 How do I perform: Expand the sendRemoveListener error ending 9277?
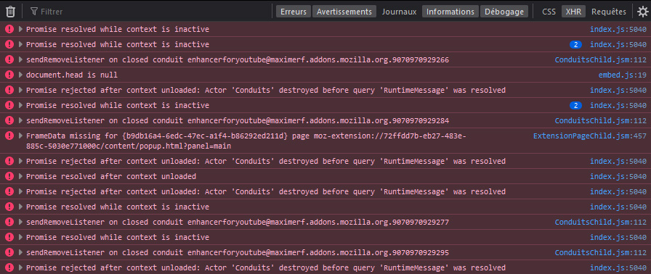(21, 222)
